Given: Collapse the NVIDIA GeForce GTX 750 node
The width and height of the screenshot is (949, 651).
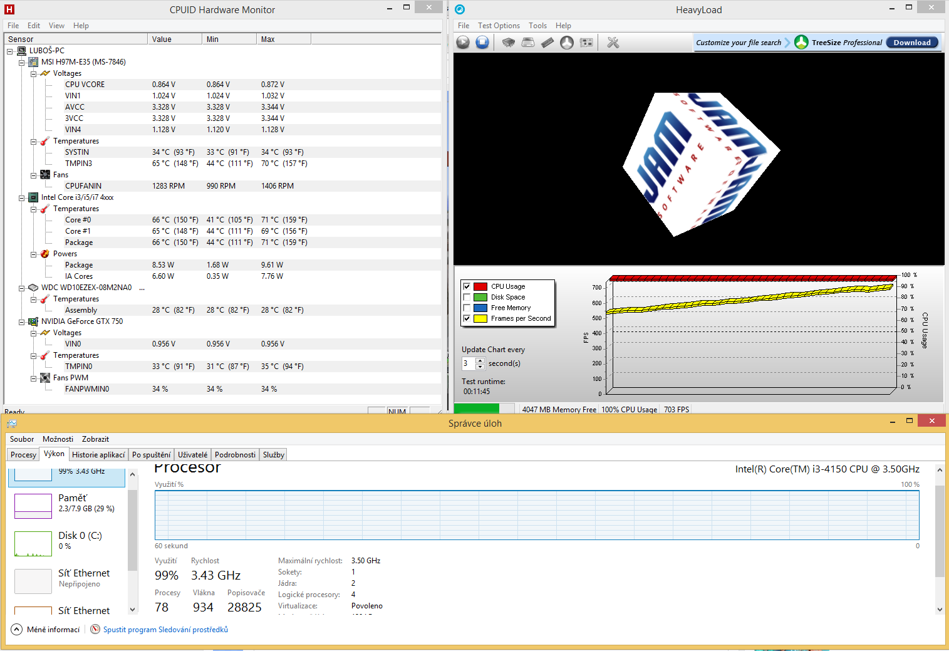Looking at the screenshot, I should click(21, 321).
